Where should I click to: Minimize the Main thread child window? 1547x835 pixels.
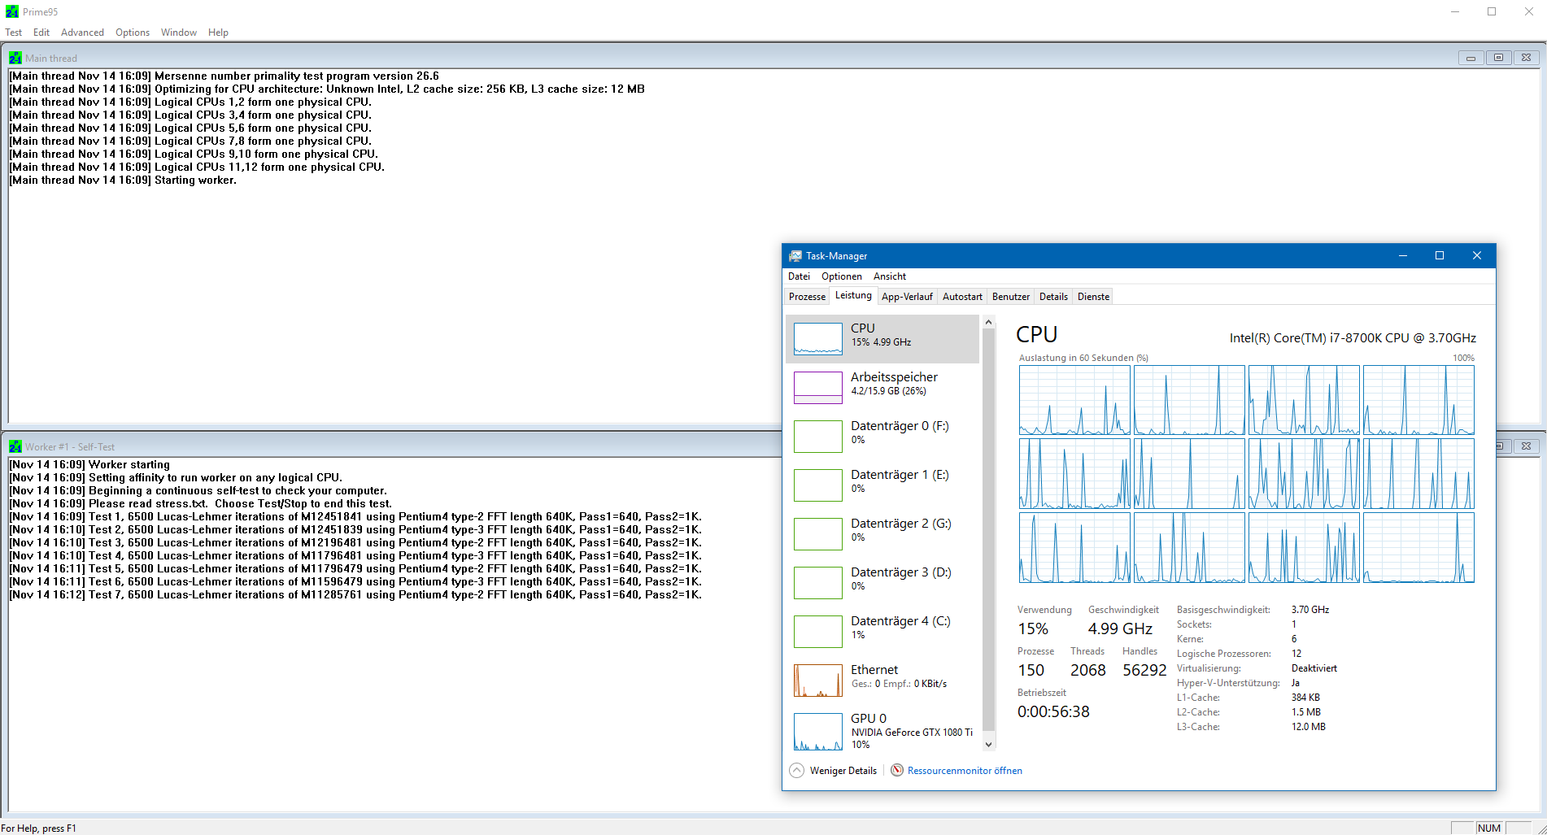tap(1471, 58)
